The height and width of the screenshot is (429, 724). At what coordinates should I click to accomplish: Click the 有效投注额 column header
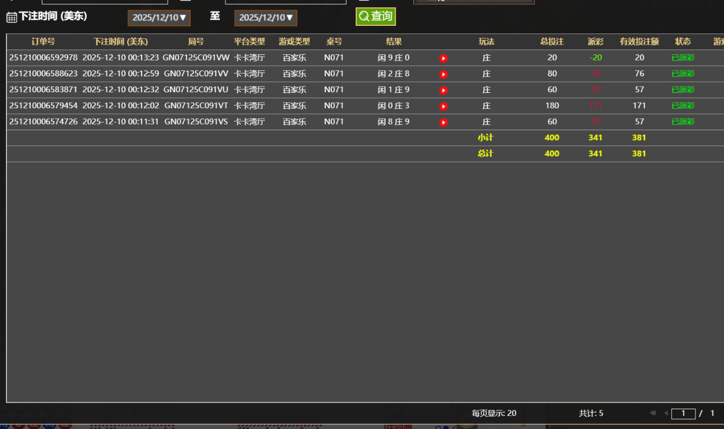click(x=639, y=42)
